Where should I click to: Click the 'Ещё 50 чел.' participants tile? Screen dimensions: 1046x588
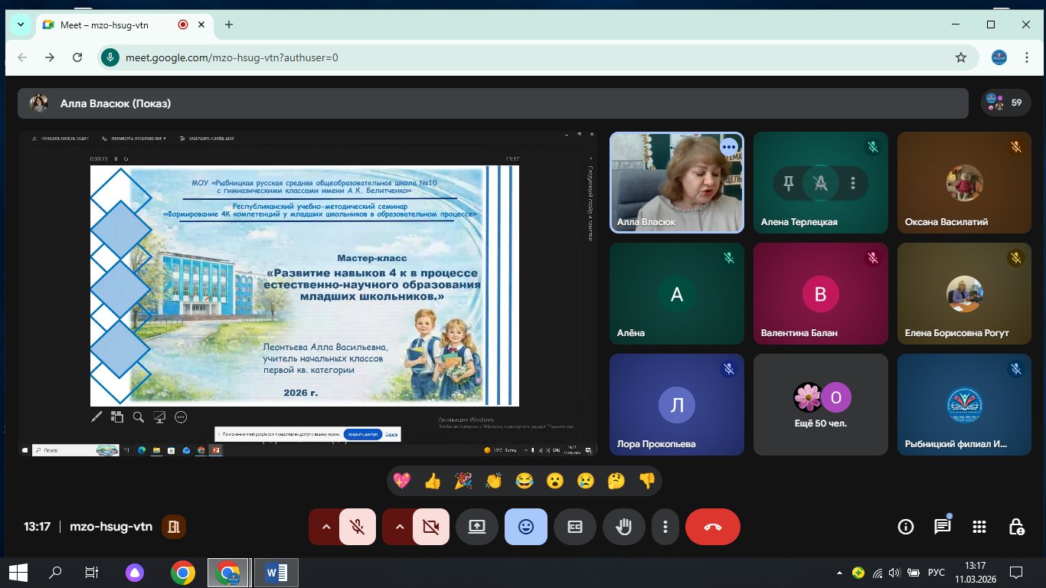point(821,404)
